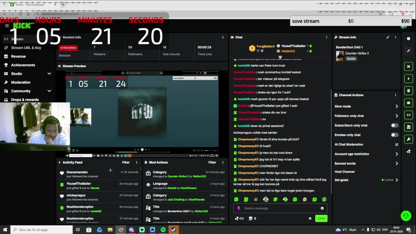Open Mod Actions kebab menu
The height and width of the screenshot is (234, 416).
click(x=223, y=162)
